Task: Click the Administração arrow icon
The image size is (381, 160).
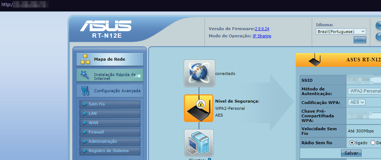Action: pos(85,141)
